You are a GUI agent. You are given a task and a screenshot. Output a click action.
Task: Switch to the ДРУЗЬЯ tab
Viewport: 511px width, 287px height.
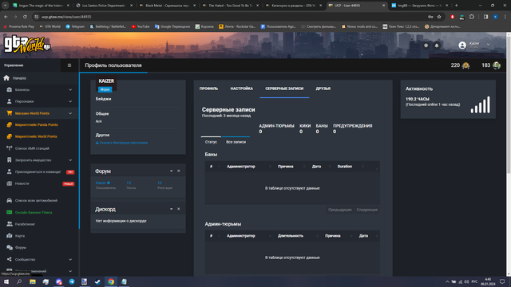(x=323, y=88)
